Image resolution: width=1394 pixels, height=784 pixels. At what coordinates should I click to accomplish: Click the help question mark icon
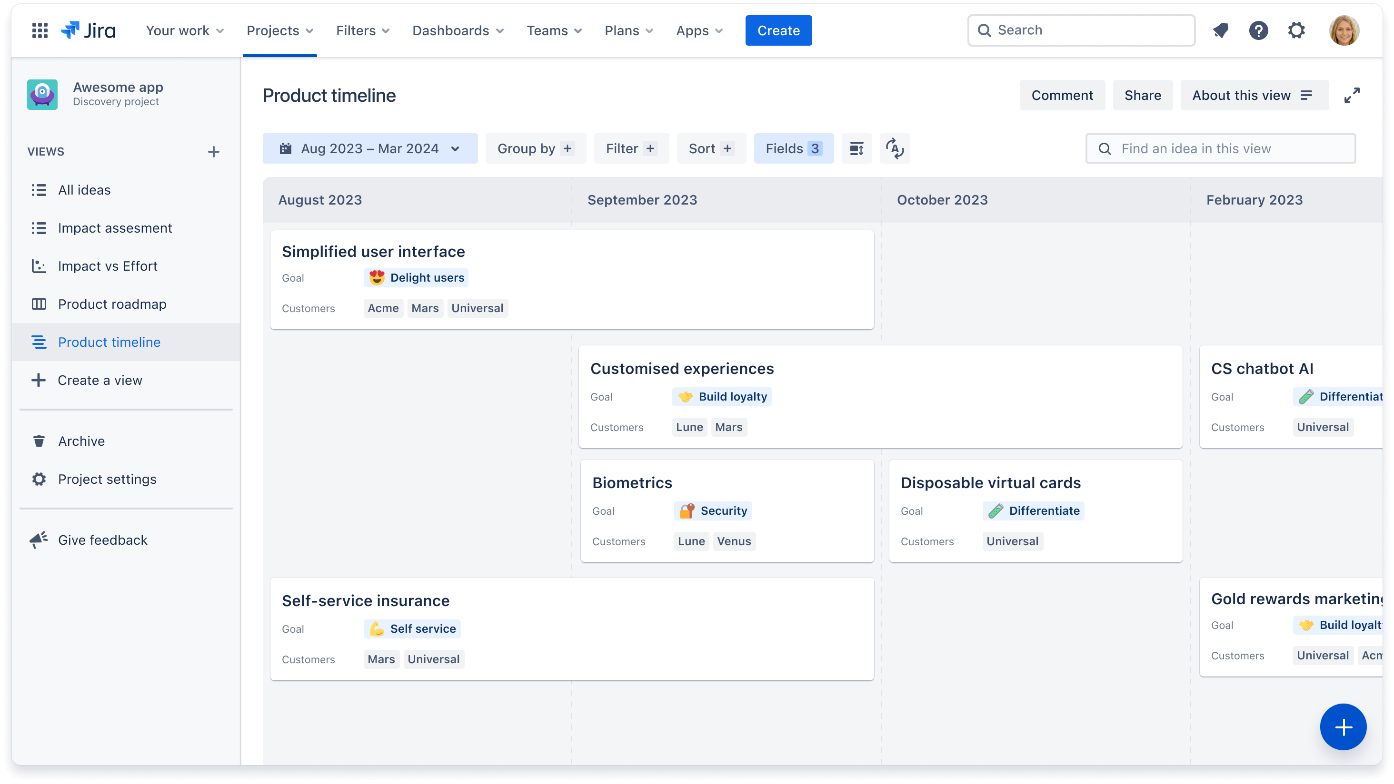pyautogui.click(x=1258, y=30)
